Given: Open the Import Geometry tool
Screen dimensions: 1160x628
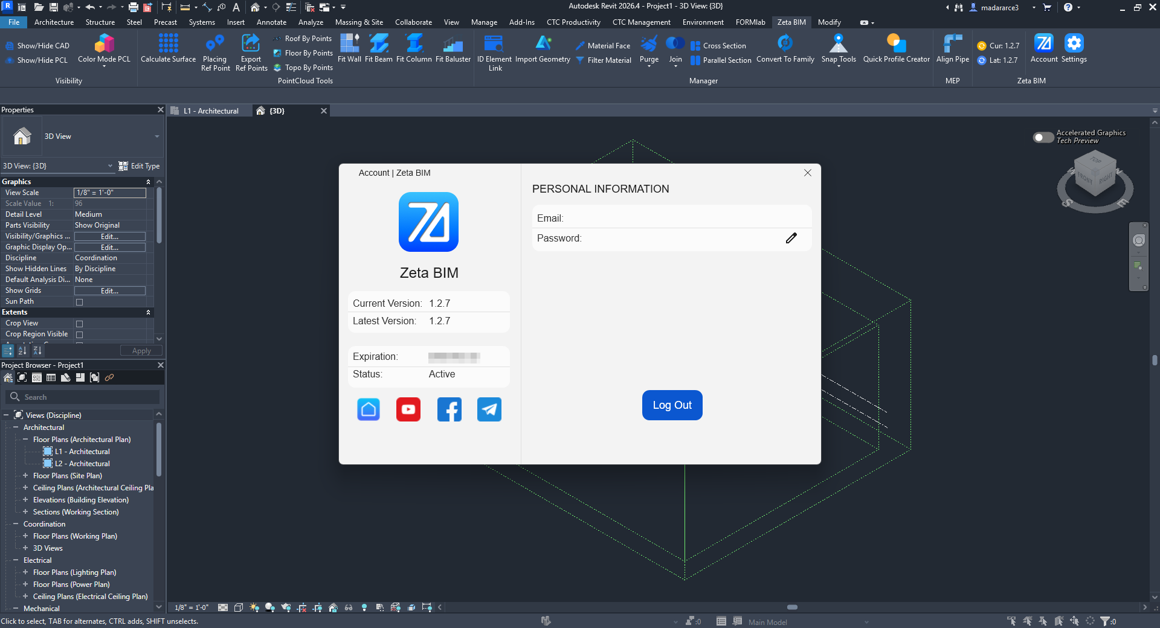Looking at the screenshot, I should [543, 48].
